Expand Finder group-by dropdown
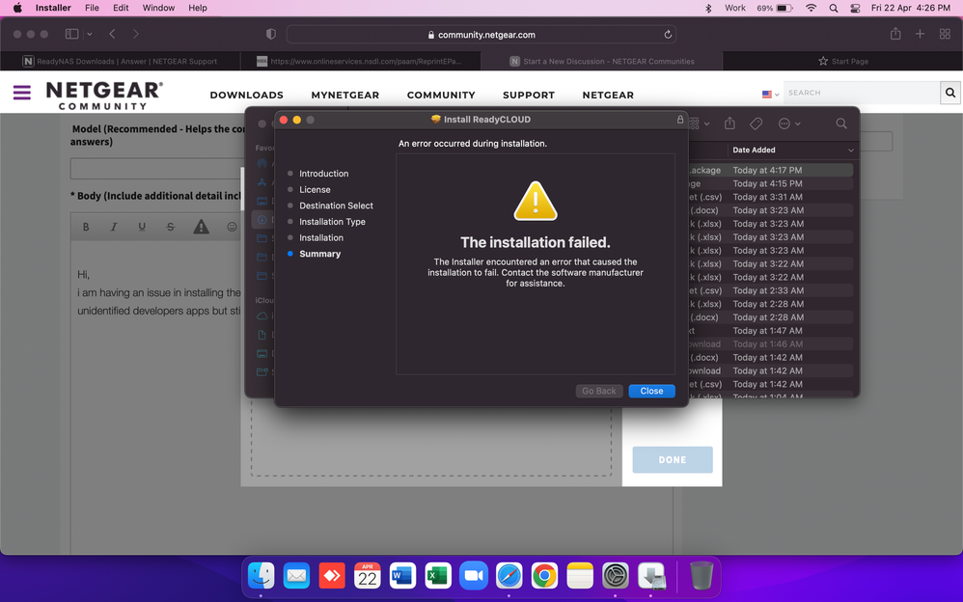Screen dimensions: 963x602 tap(700, 123)
